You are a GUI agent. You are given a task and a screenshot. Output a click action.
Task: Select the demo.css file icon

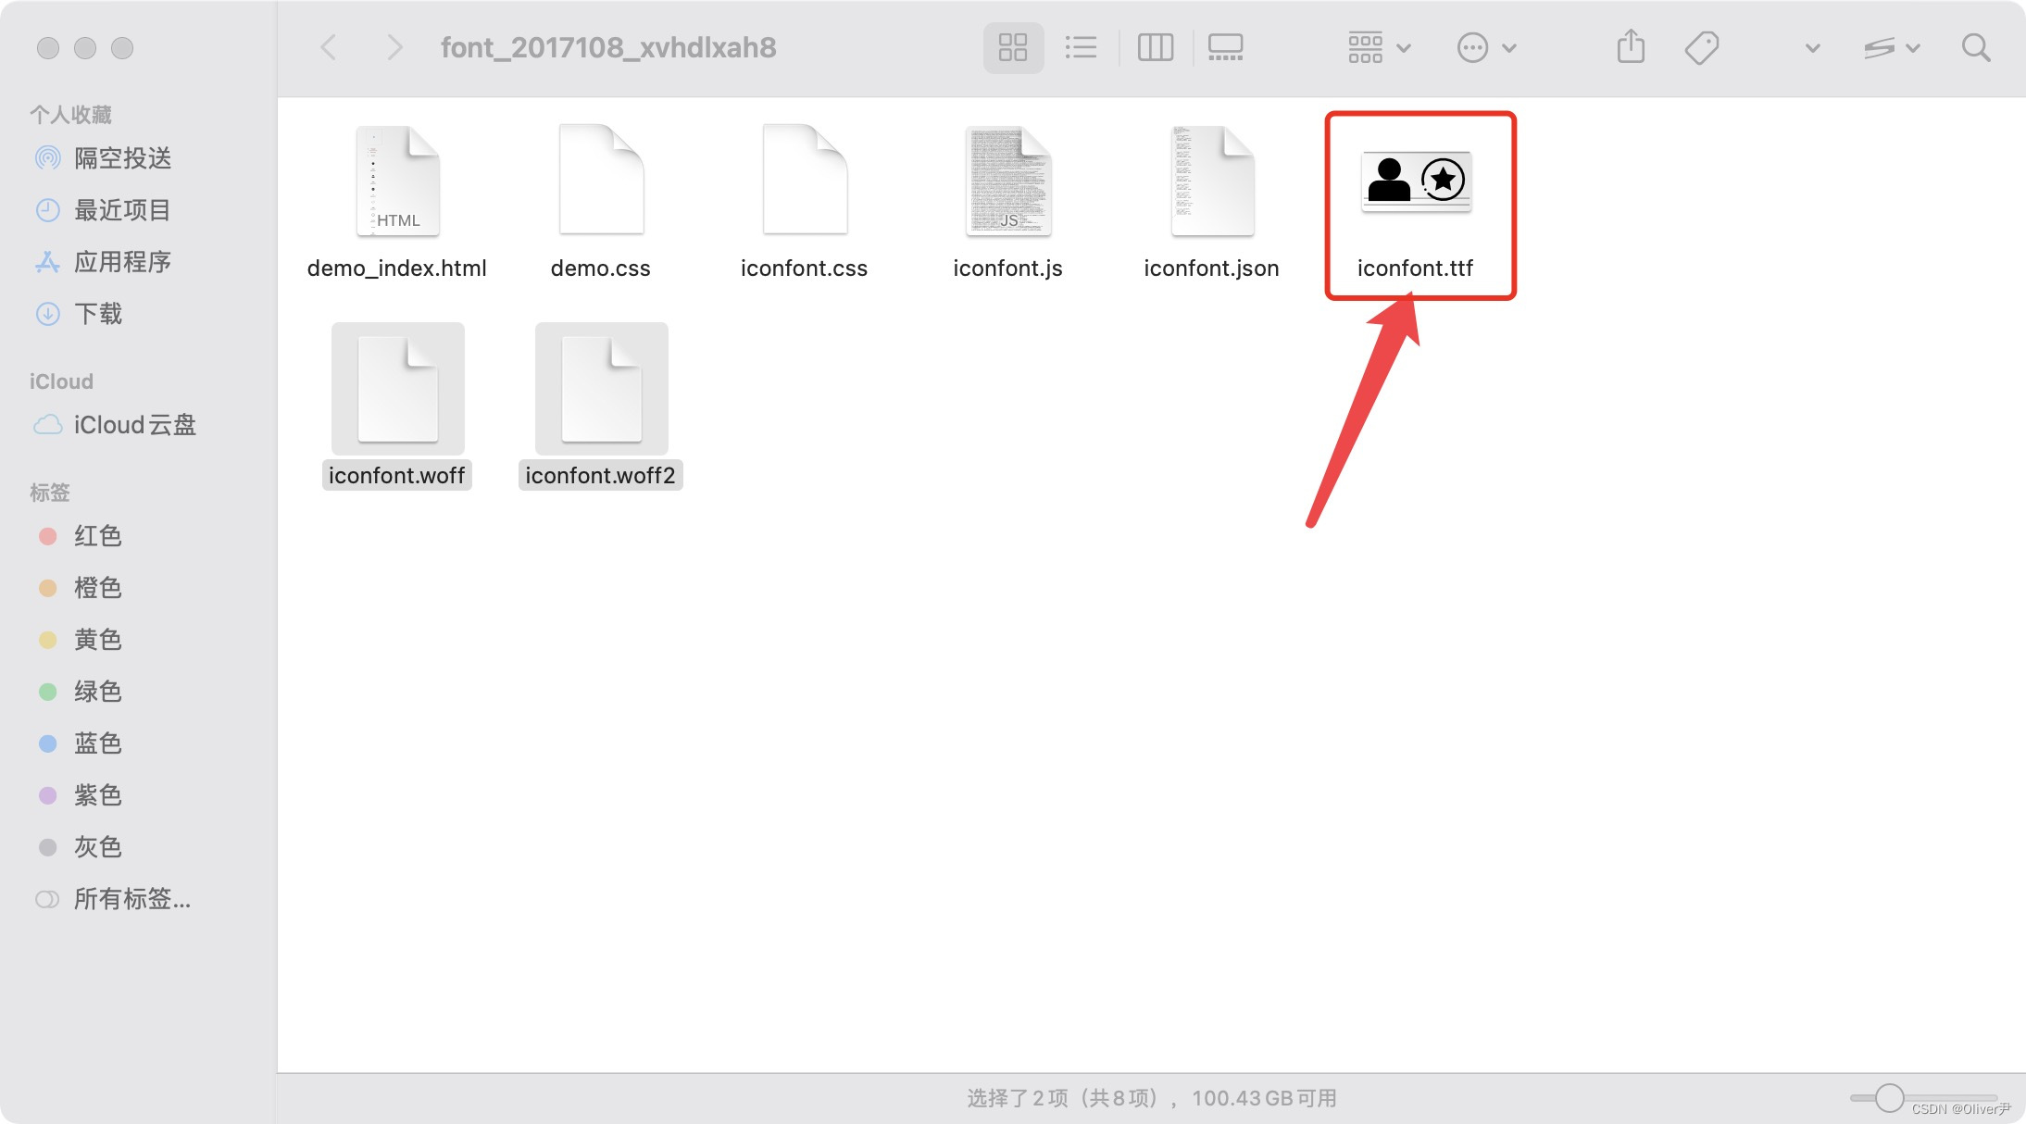click(601, 181)
